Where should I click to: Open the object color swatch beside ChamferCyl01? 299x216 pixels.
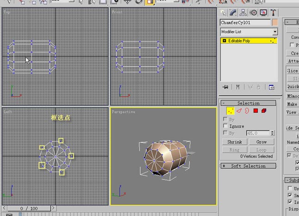click(x=275, y=23)
